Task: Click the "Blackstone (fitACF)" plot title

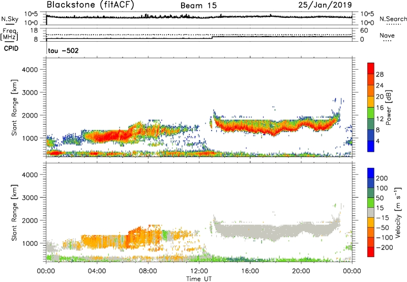Action: tap(91, 5)
